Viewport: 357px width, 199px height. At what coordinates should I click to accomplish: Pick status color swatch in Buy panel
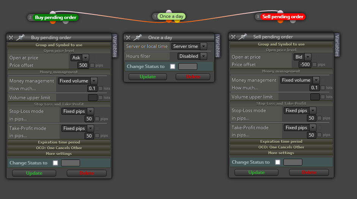coord(71,163)
